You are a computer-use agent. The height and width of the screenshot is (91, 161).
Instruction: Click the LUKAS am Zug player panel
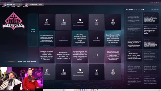tap(33, 30)
